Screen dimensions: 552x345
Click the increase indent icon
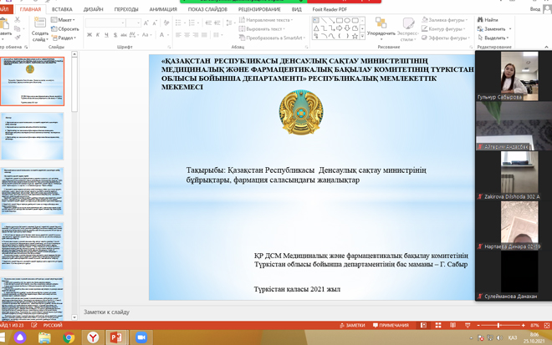pos(217,23)
